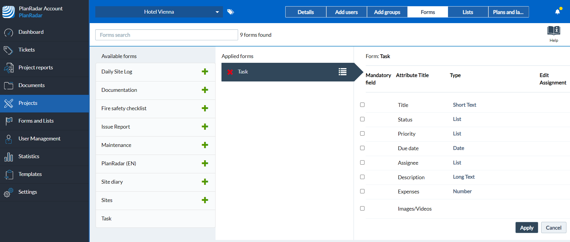The width and height of the screenshot is (570, 242).
Task: Select the Task row in Available forms
Action: point(155,219)
